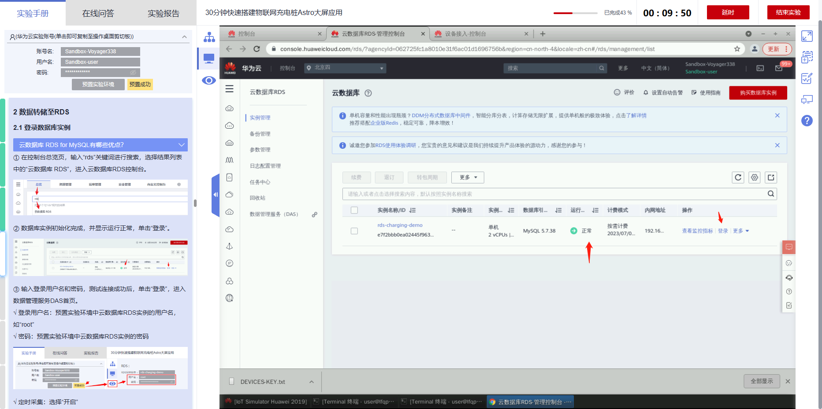Expand the RDS for MySQL advantages accordion

pyautogui.click(x=100, y=145)
